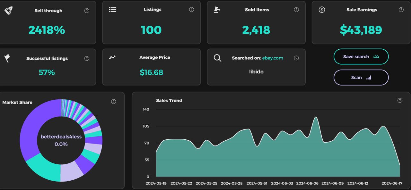
Task: Click the 2024-05-19 date axis label
Action: [156, 183]
